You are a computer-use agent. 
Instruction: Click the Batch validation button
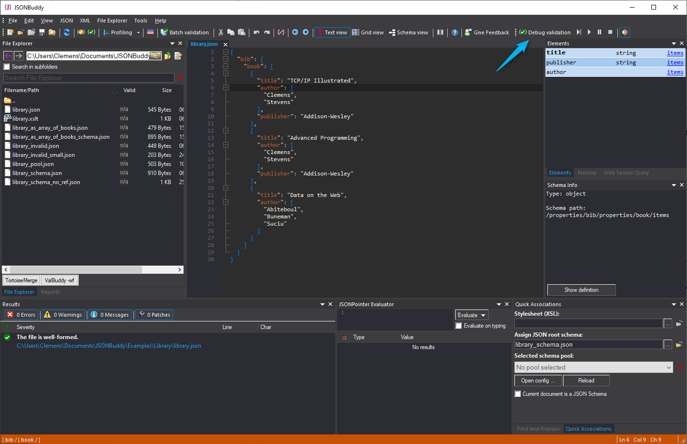click(x=185, y=32)
